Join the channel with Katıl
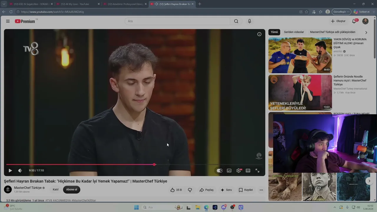This screenshot has height=212, width=377. click(x=55, y=190)
